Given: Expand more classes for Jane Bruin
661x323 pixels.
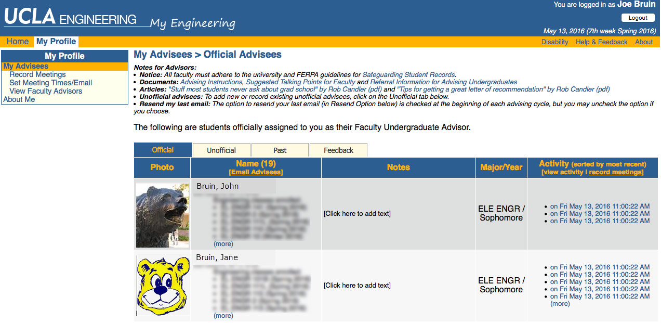Looking at the screenshot, I should (223, 316).
